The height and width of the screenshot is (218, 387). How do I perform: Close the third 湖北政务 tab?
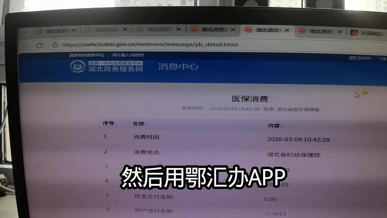point(178,29)
